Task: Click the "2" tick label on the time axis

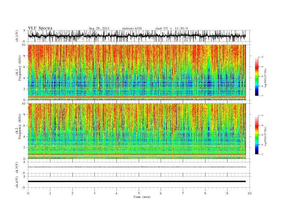Action: click(72, 193)
